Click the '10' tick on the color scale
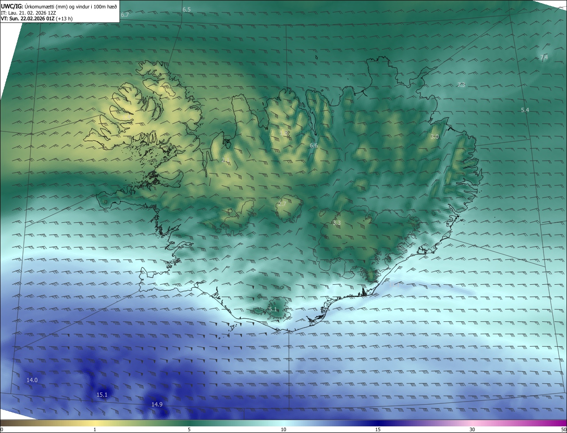Screen dimensions: 567x433 tap(283, 429)
